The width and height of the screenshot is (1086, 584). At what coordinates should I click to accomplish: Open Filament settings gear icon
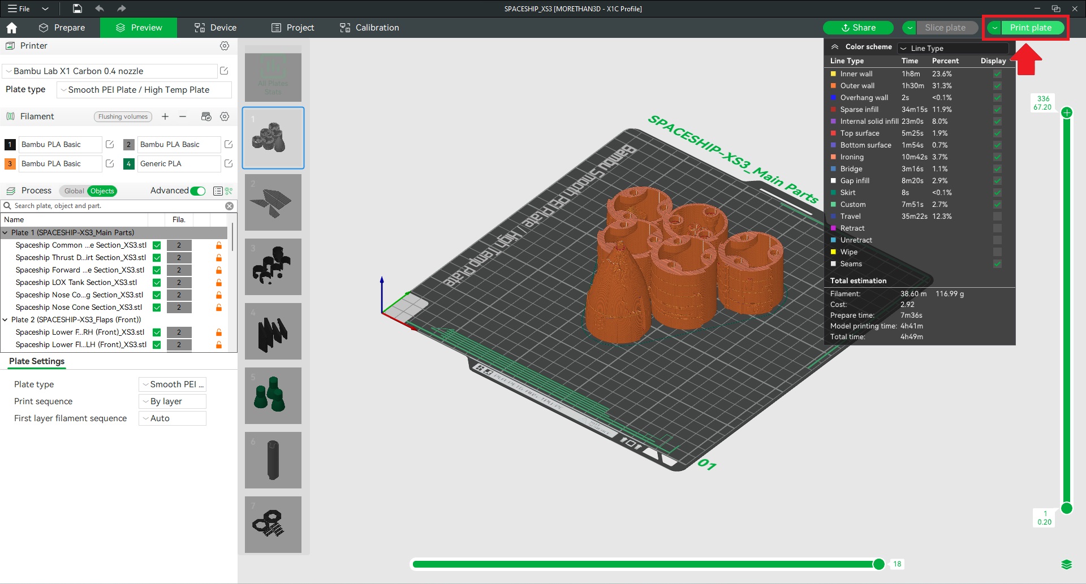(x=225, y=116)
